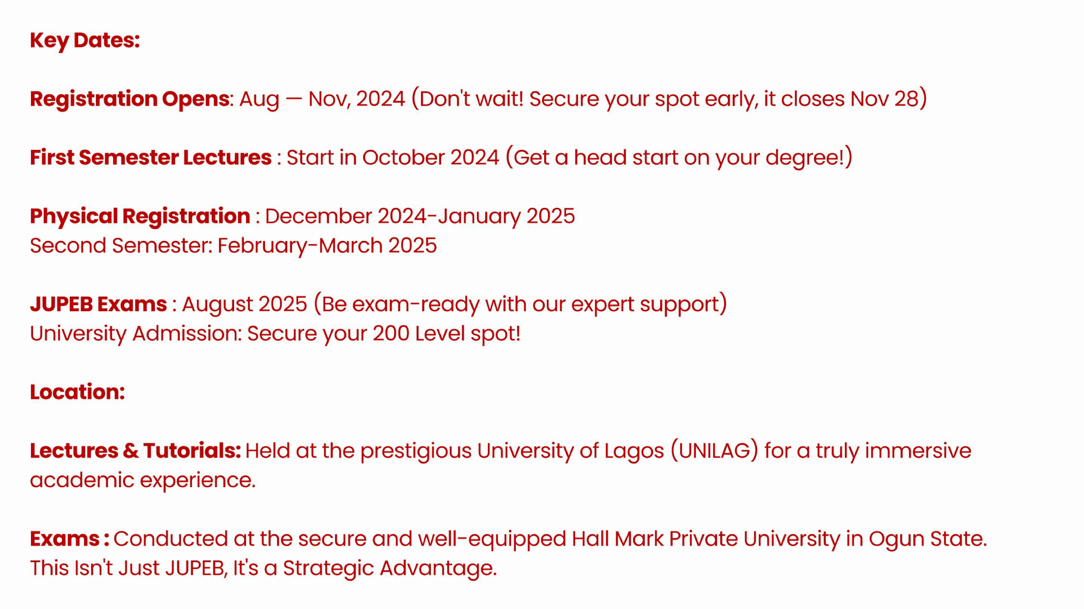The height and width of the screenshot is (609, 1084).
Task: Click the 'Key Dates:' heading
Action: tap(85, 41)
